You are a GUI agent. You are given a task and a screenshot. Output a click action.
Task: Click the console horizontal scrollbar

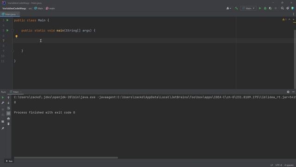(x=66, y=158)
